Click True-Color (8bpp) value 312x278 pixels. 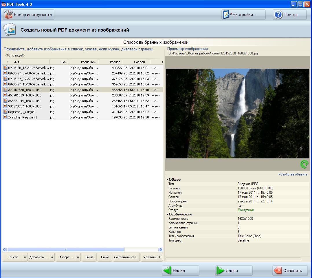[x=249, y=236]
